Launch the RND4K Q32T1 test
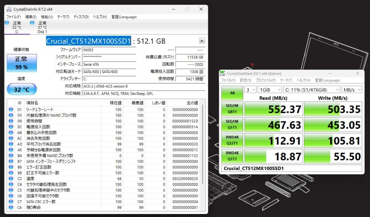This screenshot has height=217, width=370. pos(232,140)
